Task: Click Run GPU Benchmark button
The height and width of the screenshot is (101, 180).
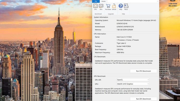Action: [x=143, y=99]
